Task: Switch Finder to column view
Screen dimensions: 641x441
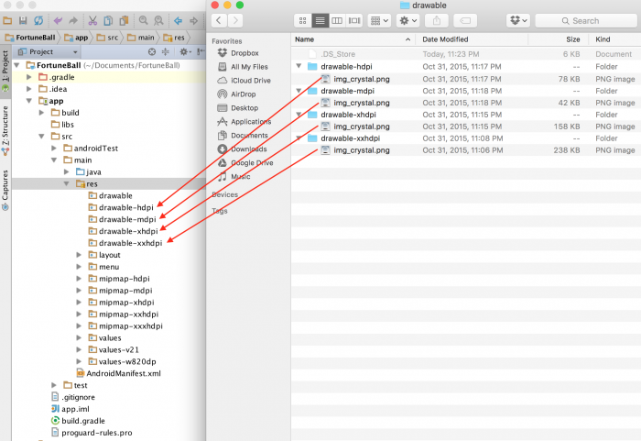Action: [337, 20]
